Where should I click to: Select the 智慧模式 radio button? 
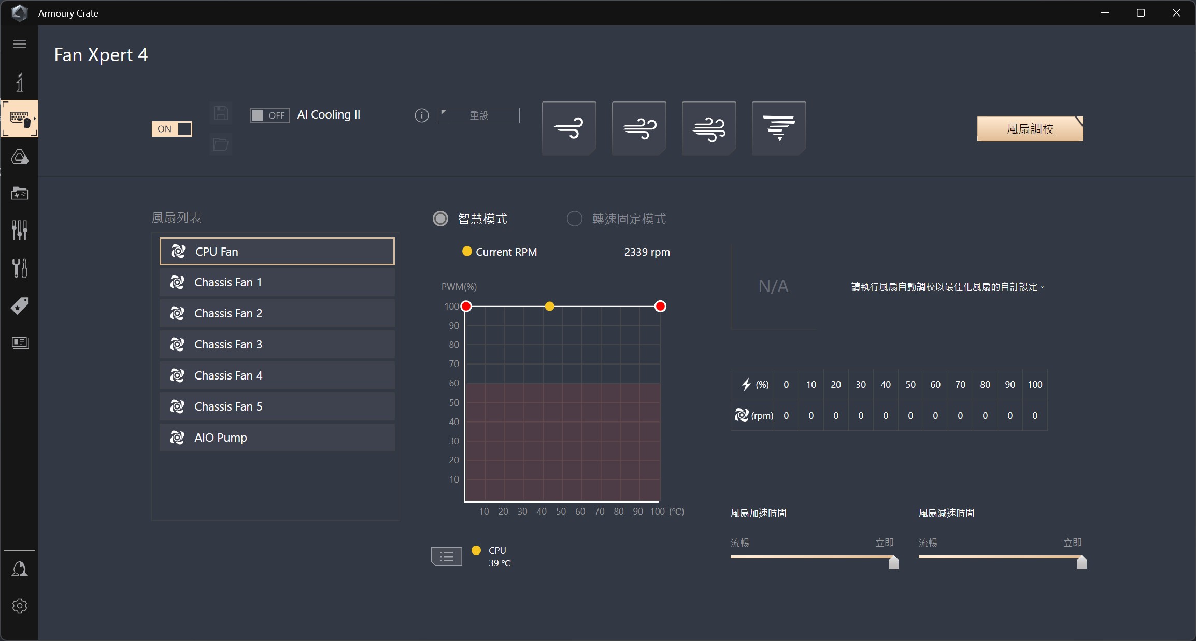coord(440,219)
